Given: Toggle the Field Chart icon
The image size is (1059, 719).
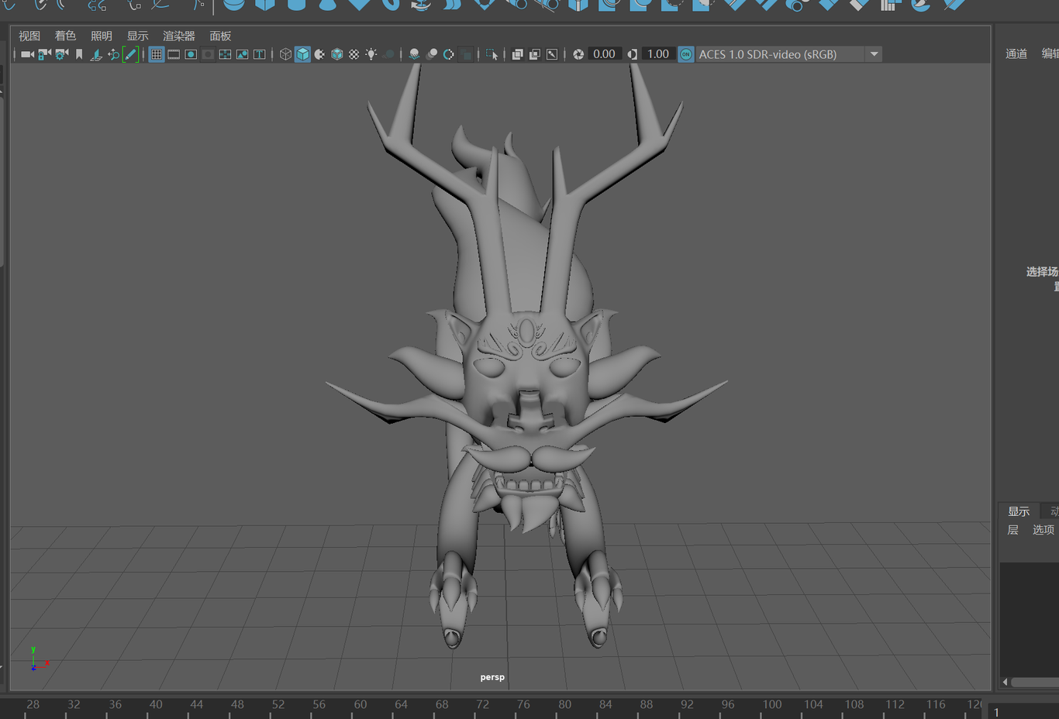Looking at the screenshot, I should coord(225,54).
